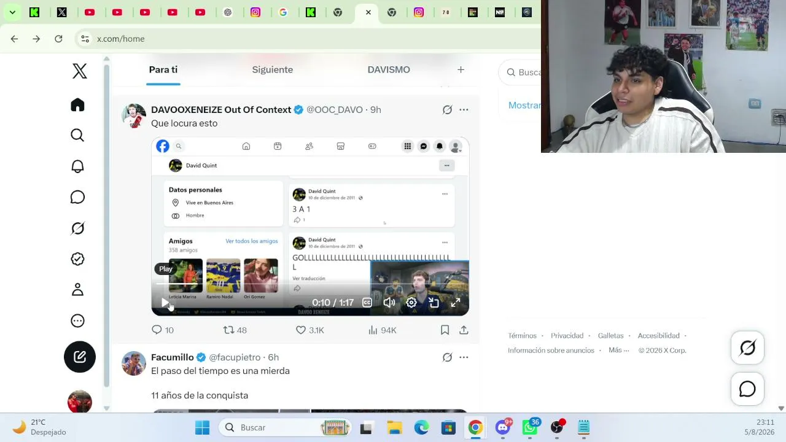Share the DAVOOXENEIZE post

464,330
